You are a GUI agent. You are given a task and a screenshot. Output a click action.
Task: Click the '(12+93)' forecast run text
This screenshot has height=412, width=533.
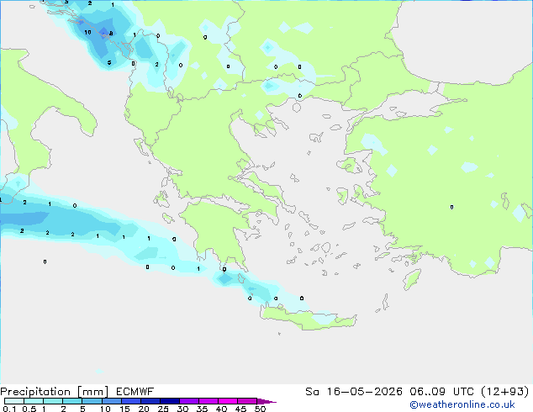click(505, 392)
